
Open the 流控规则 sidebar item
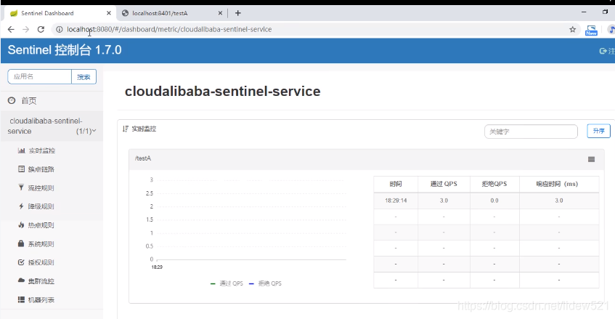click(x=41, y=188)
